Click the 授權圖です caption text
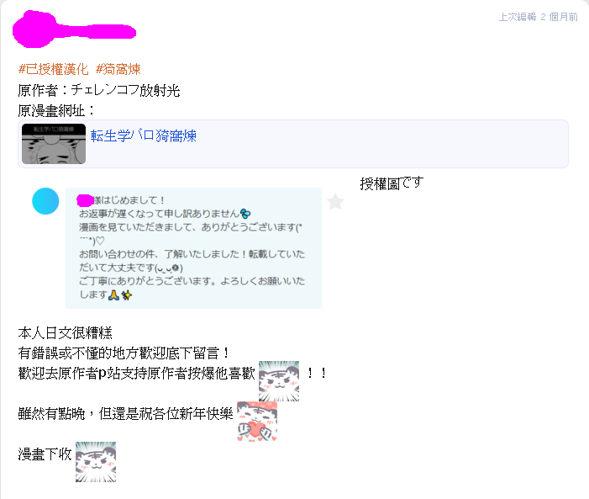The image size is (589, 499). click(392, 183)
